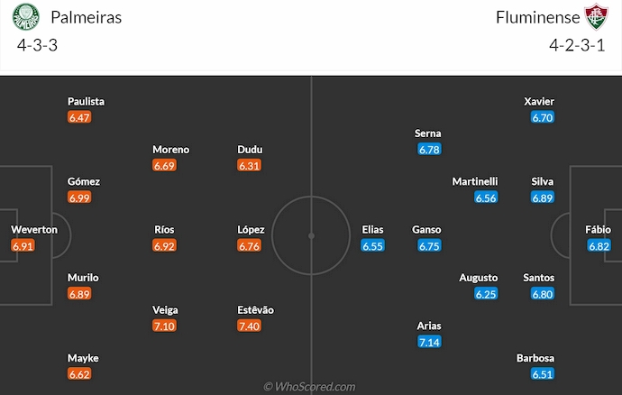Select player name Ganso
Screen dimensions: 622x395
(426, 230)
